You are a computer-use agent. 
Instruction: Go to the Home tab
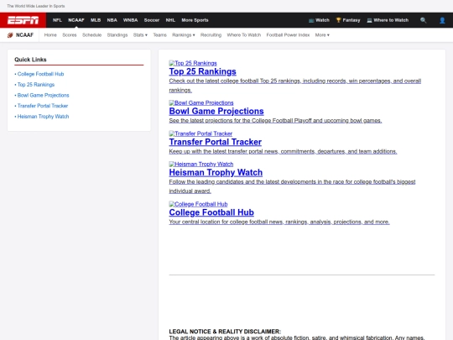point(50,35)
